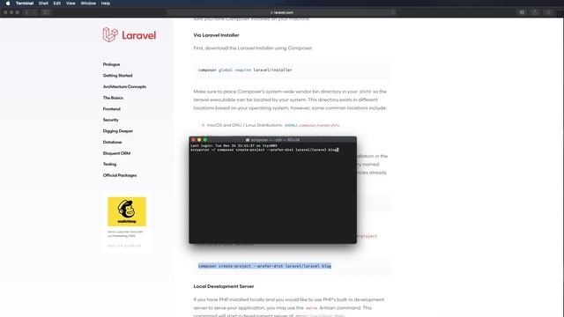Click the Terminal command prompt line
Viewport: 564px width, 317px height.
[x=264, y=150]
